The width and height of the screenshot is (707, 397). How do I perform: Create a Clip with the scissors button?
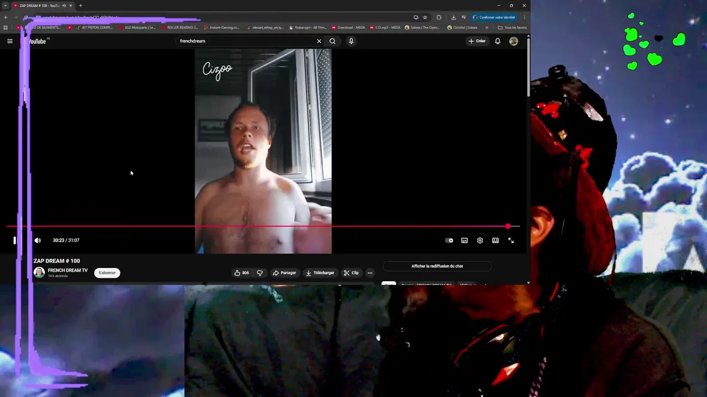(x=351, y=273)
